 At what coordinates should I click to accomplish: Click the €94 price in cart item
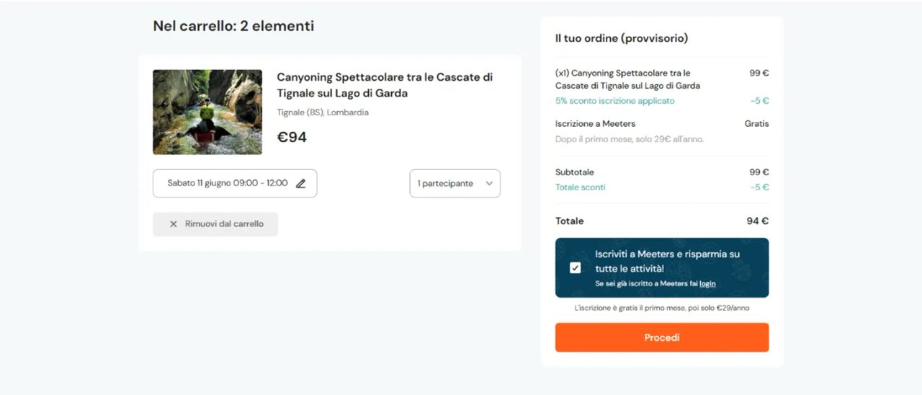[292, 137]
